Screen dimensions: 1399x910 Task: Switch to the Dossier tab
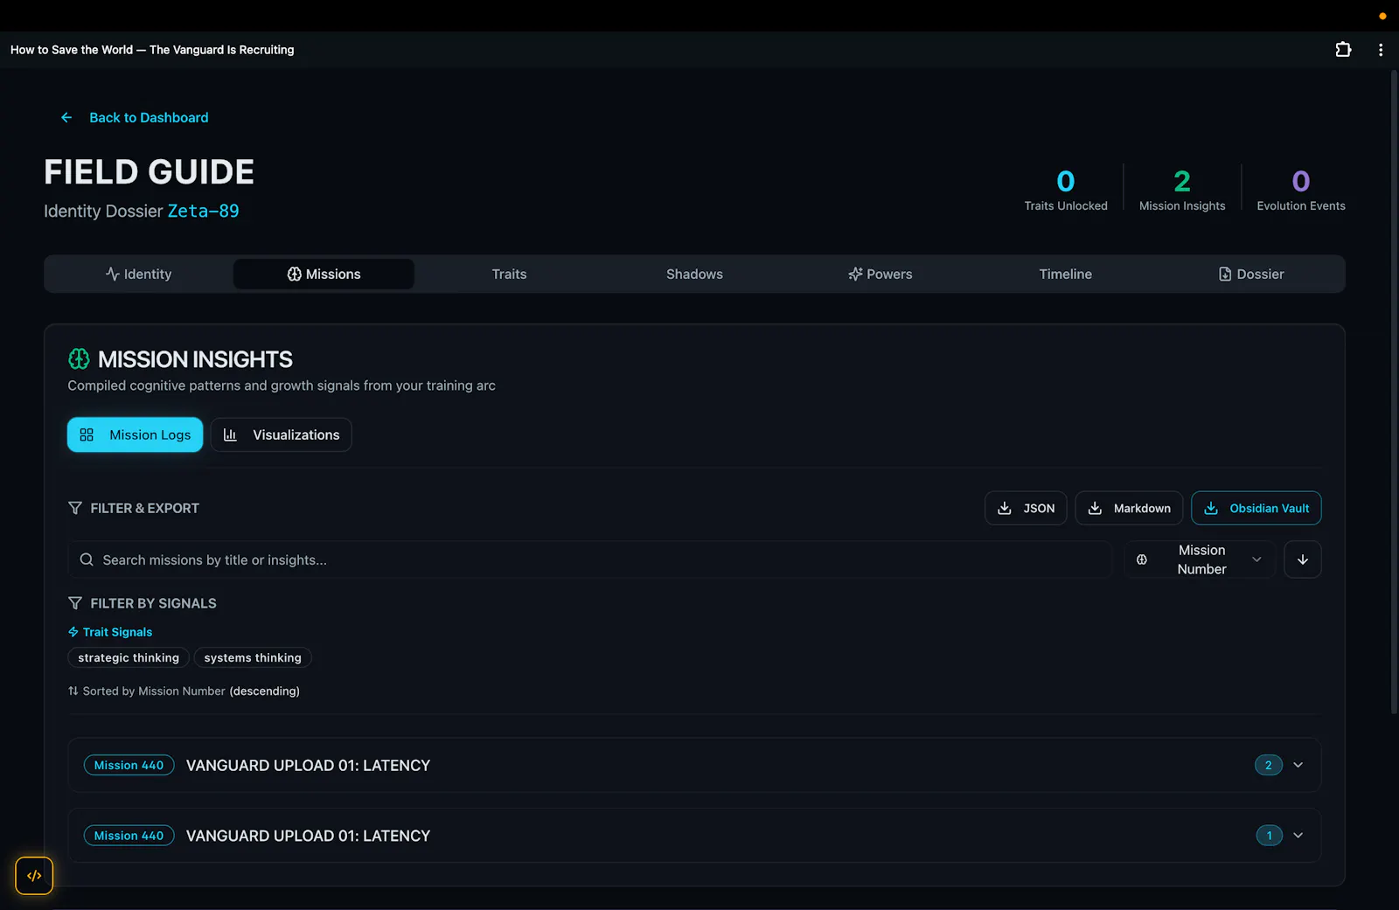[x=1250, y=274]
